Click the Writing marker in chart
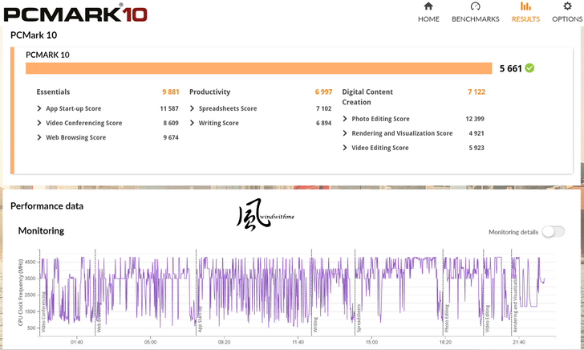This screenshot has height=350, width=584. pyautogui.click(x=315, y=324)
